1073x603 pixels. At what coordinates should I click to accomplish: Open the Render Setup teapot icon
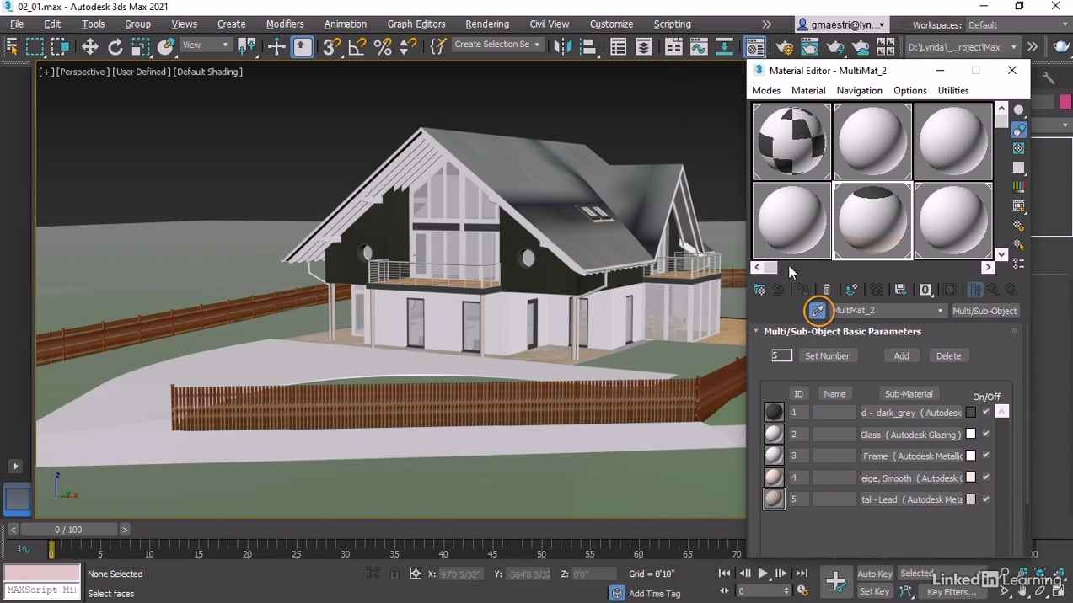pyautogui.click(x=784, y=47)
